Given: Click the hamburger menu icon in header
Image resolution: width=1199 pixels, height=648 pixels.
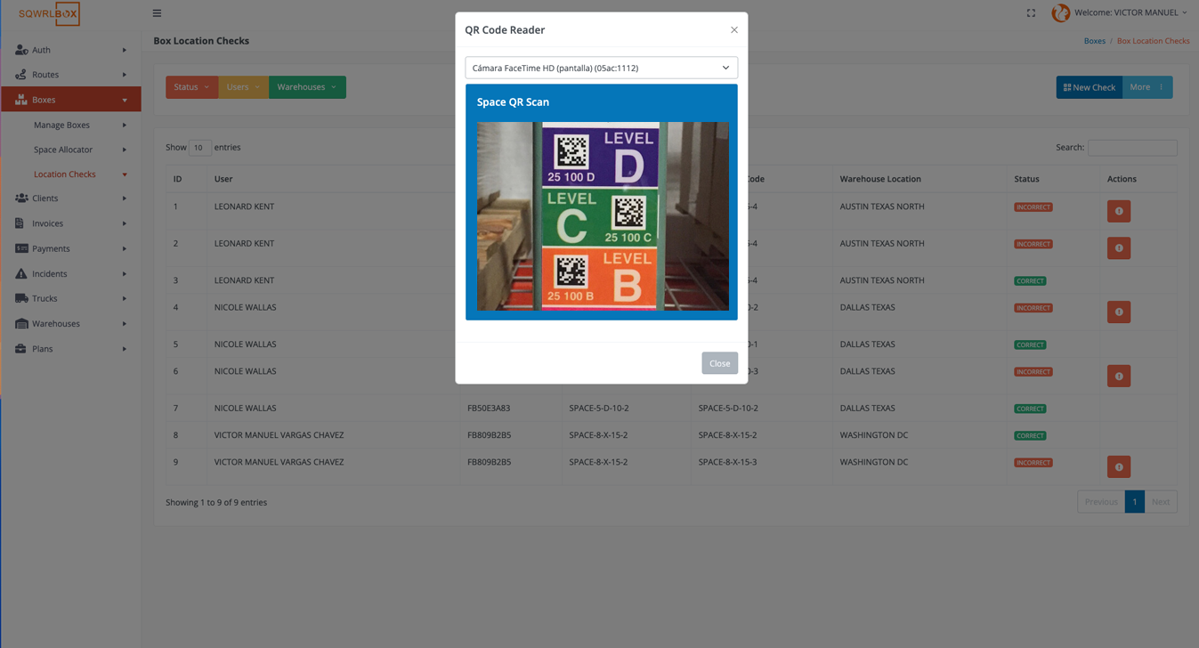Looking at the screenshot, I should pos(157,13).
